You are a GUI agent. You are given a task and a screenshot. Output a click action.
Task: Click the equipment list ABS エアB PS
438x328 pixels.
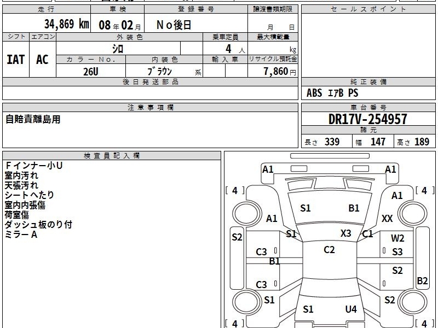(x=332, y=93)
